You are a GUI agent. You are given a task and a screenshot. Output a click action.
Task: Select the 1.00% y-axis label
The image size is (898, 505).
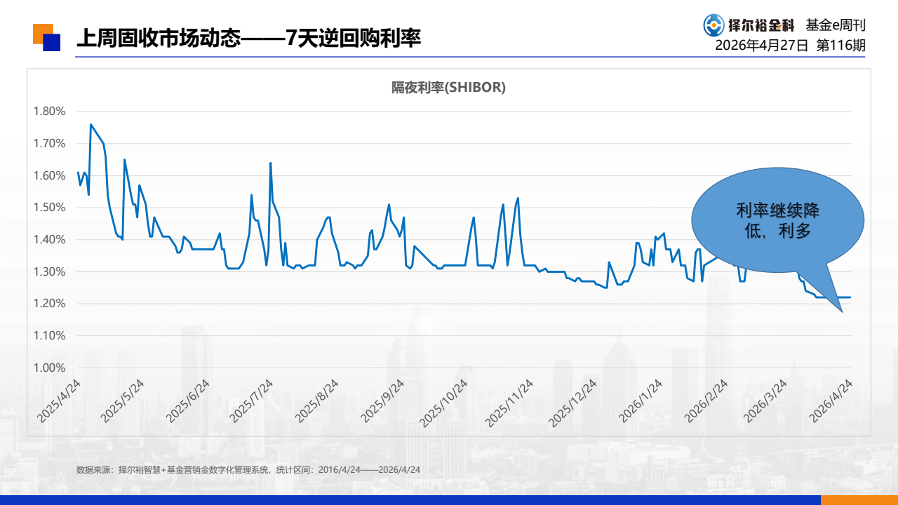49,368
